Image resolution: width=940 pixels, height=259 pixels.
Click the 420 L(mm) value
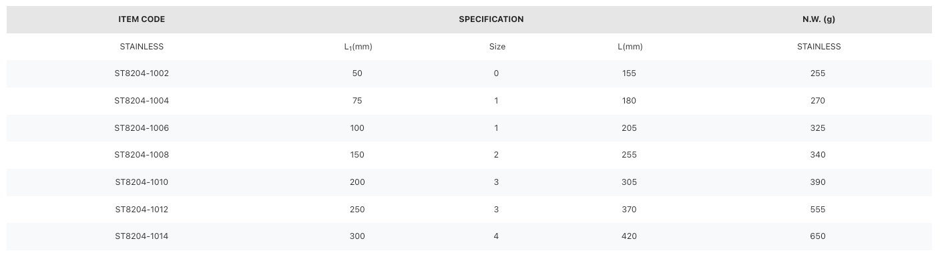tap(629, 236)
